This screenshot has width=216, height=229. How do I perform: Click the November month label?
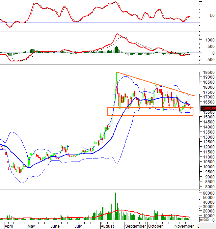(184, 226)
